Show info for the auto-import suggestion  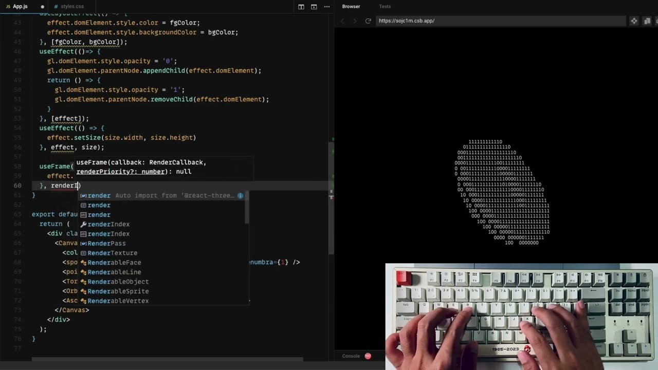coord(240,196)
